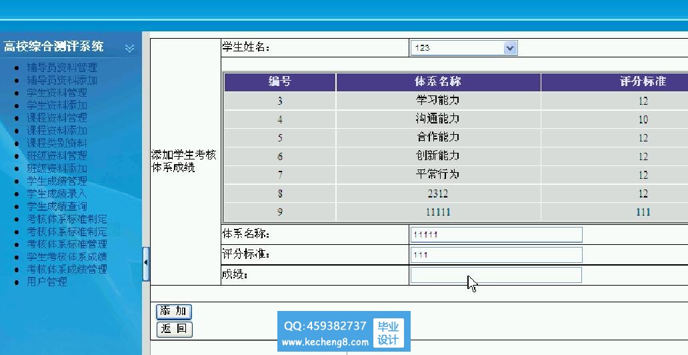688x355 pixels.
Task: Select the 合作能力 table cell
Action: [x=438, y=137]
